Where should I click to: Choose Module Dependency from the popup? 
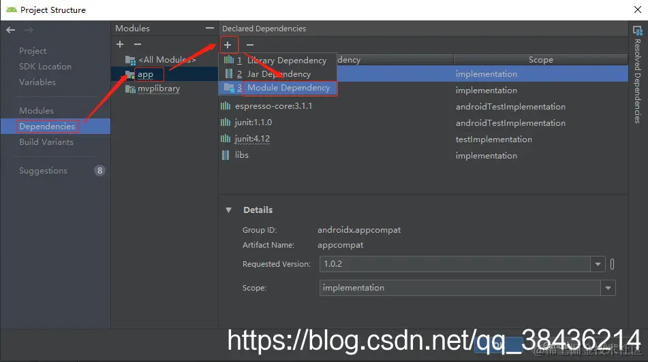pos(288,88)
